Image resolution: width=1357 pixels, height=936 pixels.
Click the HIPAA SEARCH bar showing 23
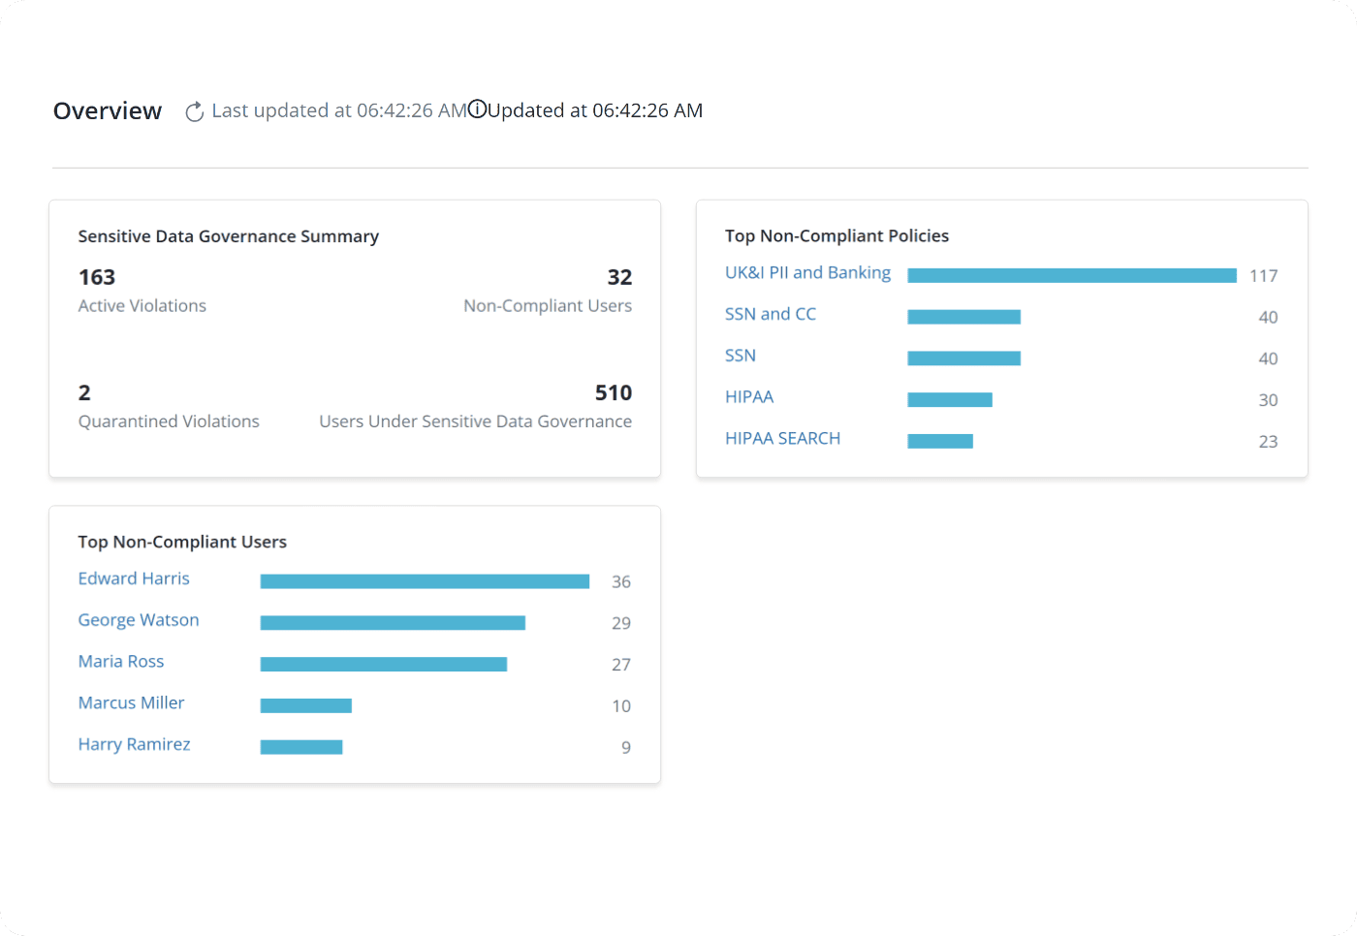(939, 441)
